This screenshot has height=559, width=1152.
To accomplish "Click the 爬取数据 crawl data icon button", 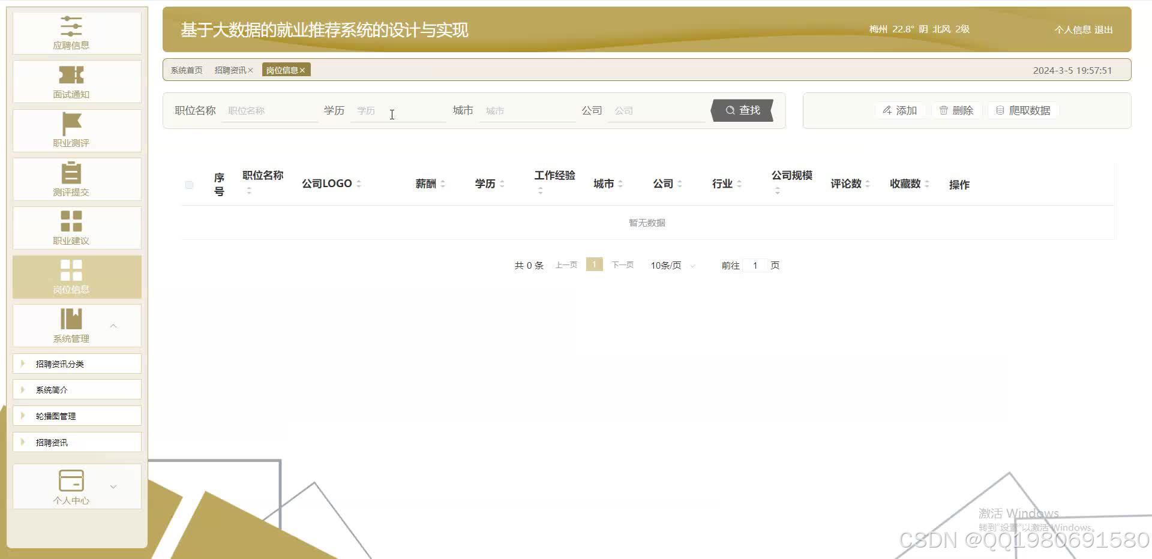I will point(1022,110).
